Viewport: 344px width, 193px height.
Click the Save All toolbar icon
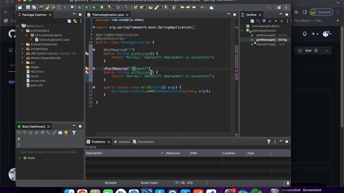[34, 8]
